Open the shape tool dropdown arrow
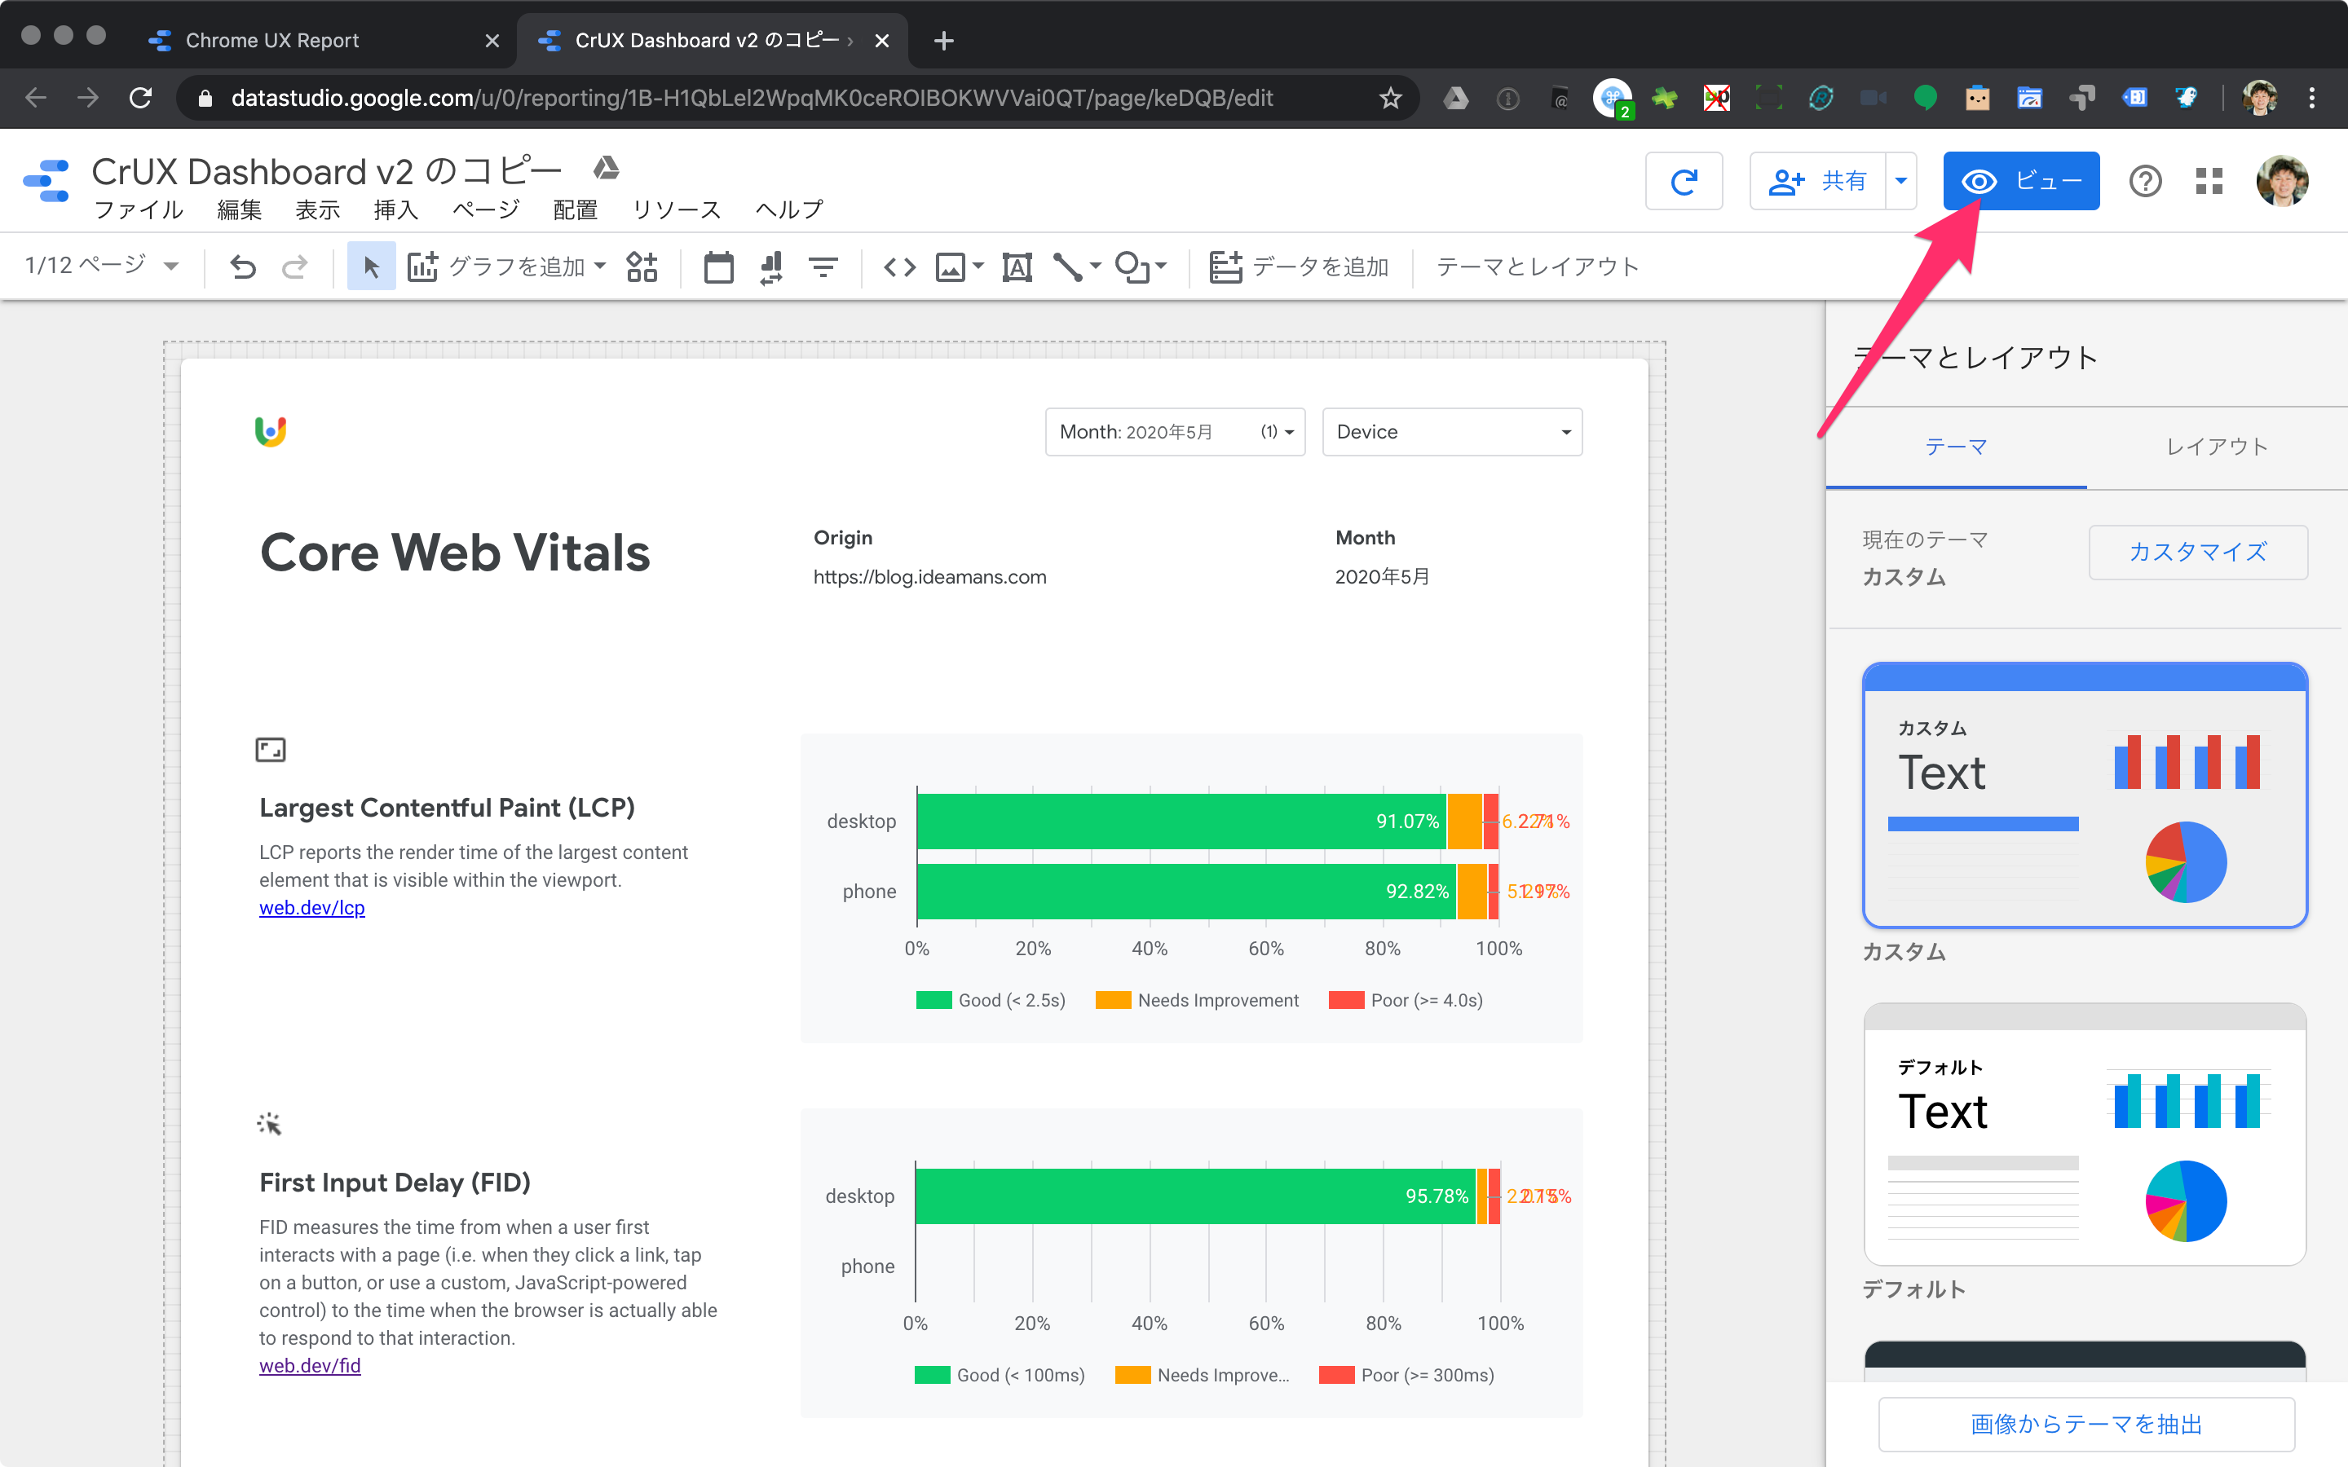This screenshot has height=1467, width=2348. [x=1162, y=266]
